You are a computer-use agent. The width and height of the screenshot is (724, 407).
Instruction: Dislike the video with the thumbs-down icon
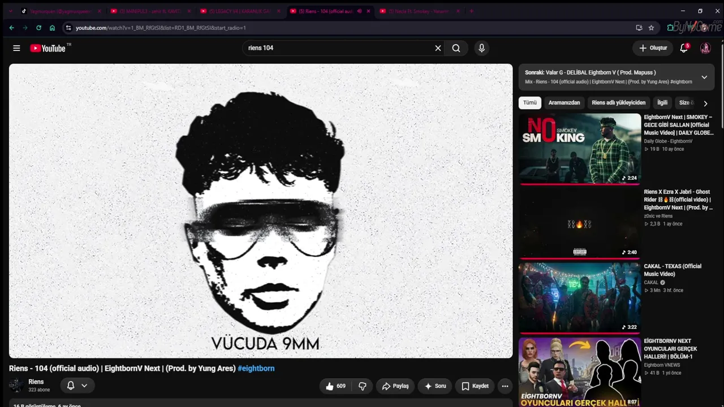pos(363,386)
